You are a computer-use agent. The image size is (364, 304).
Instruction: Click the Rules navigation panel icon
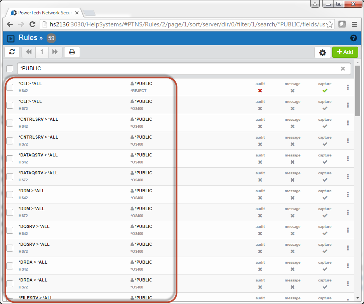pos(11,38)
